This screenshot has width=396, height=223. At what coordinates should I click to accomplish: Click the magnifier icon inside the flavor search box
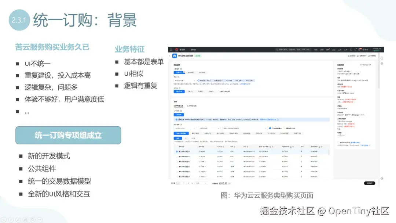click(265, 128)
